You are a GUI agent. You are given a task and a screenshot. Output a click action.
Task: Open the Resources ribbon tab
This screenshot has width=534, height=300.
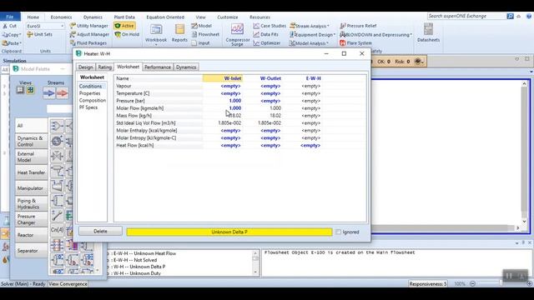259,17
